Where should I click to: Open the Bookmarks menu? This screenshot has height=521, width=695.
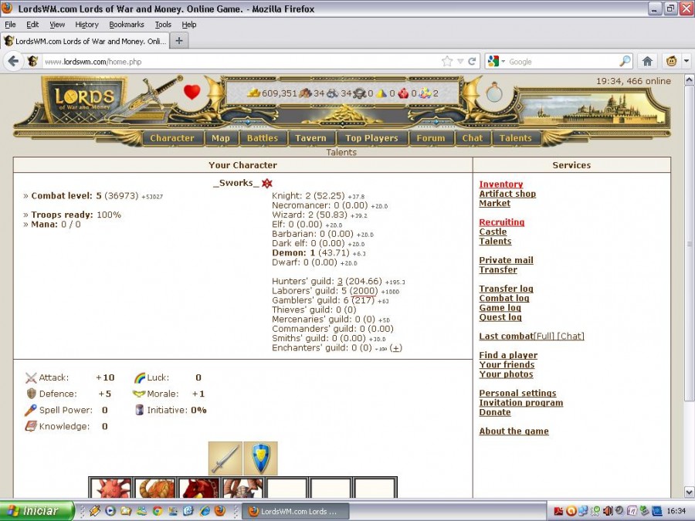point(127,25)
